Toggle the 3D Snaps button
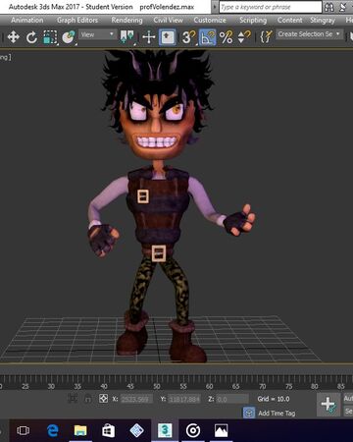 coord(188,37)
